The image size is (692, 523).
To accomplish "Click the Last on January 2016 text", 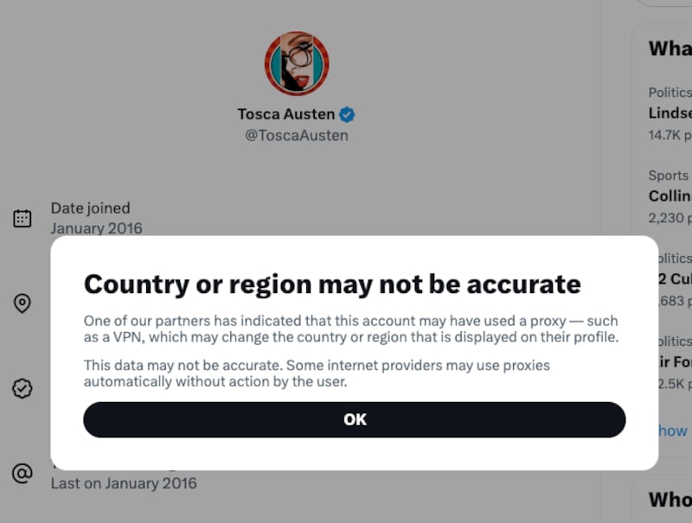I will tap(123, 483).
